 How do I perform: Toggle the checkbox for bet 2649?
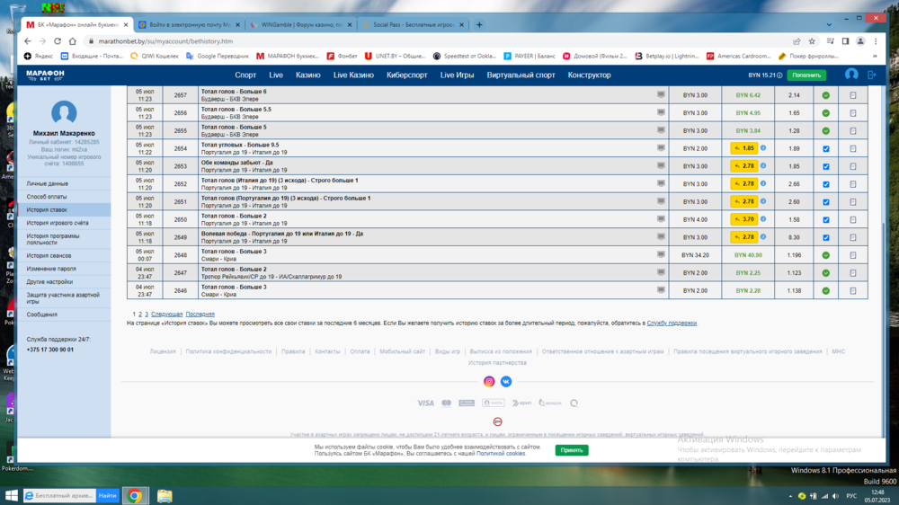click(825, 237)
